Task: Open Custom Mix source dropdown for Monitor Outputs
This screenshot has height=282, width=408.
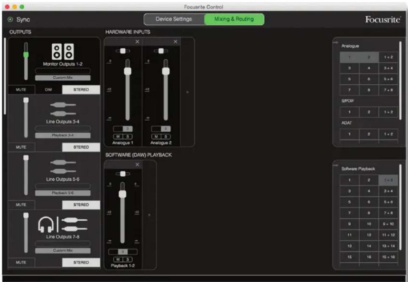Action: pos(63,78)
